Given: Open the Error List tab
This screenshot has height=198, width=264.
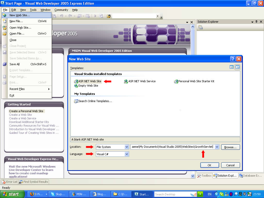Looking at the screenshot, I should [10, 182].
